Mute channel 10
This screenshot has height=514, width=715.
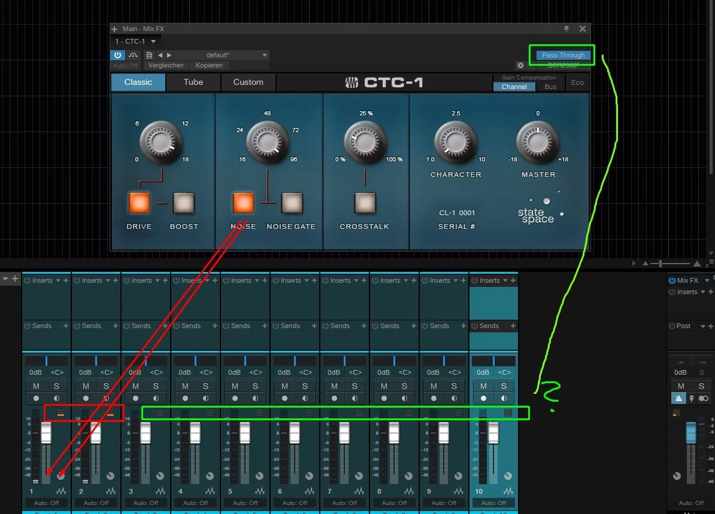pos(483,386)
